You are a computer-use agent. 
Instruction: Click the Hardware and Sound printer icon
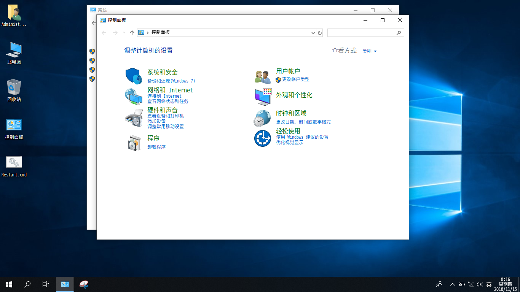pyautogui.click(x=133, y=118)
